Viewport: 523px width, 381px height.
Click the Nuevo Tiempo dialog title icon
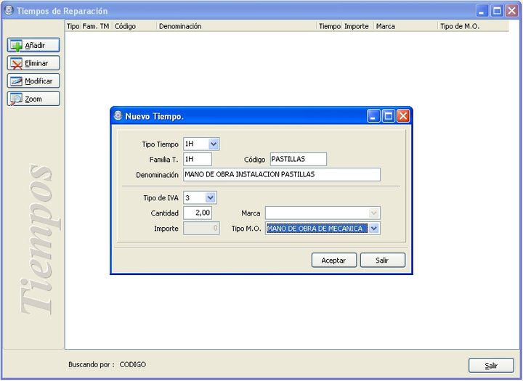coord(118,115)
